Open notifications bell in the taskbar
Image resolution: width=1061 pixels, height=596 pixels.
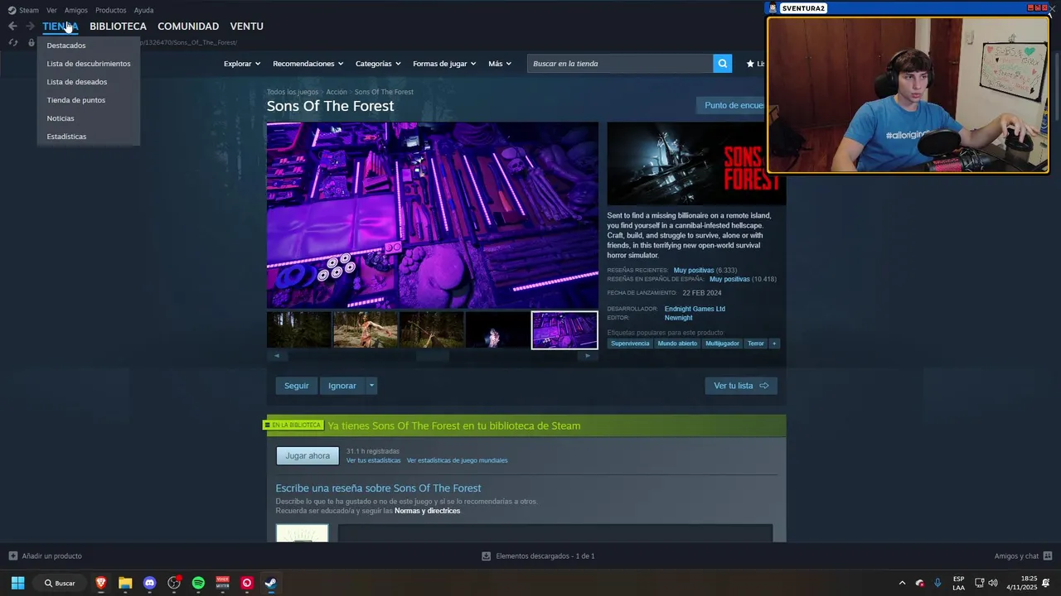[x=1046, y=583]
